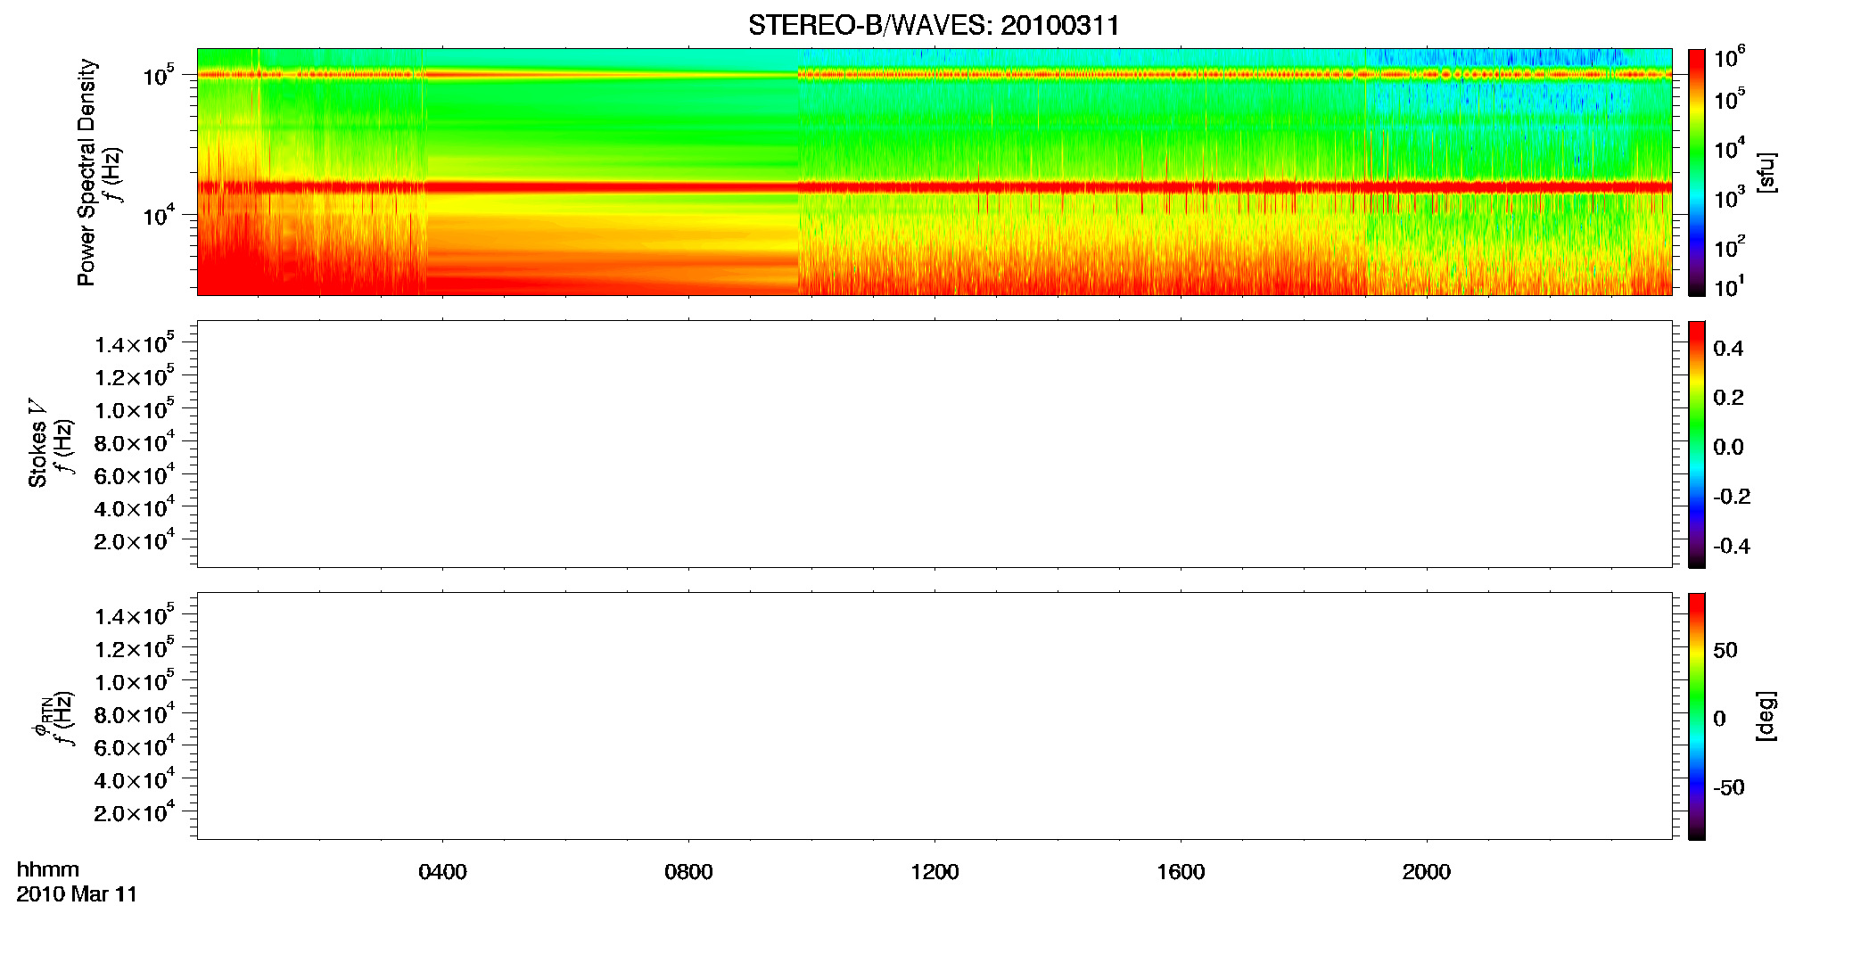Screen dimensions: 1869x963
Task: Click the hhmm time format label
Action: pyautogui.click(x=48, y=869)
